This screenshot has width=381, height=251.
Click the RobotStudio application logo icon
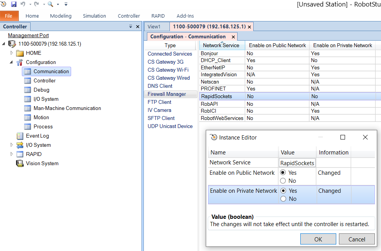pyautogui.click(x=3, y=4)
